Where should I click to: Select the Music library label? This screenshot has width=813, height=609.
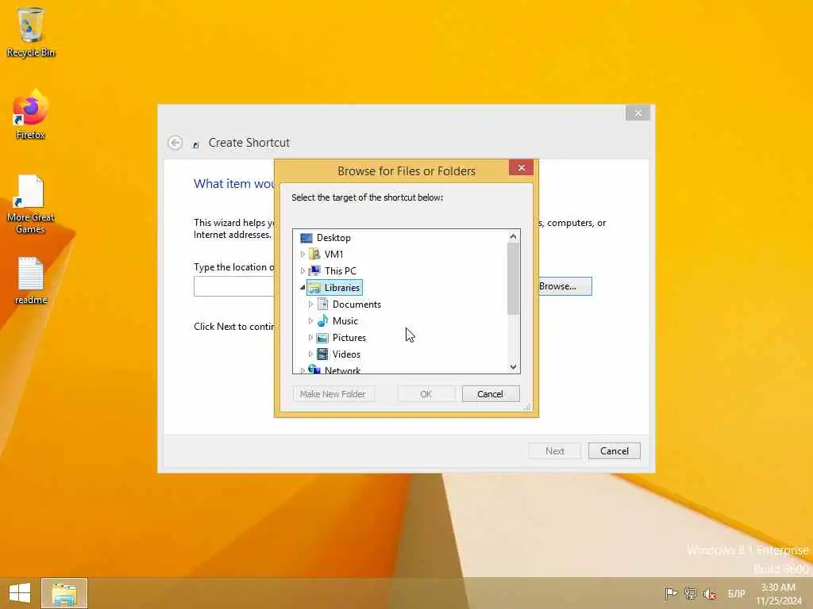click(x=345, y=320)
